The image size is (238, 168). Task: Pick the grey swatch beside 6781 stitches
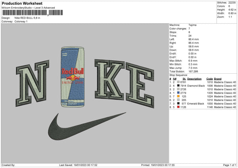coord(178,82)
